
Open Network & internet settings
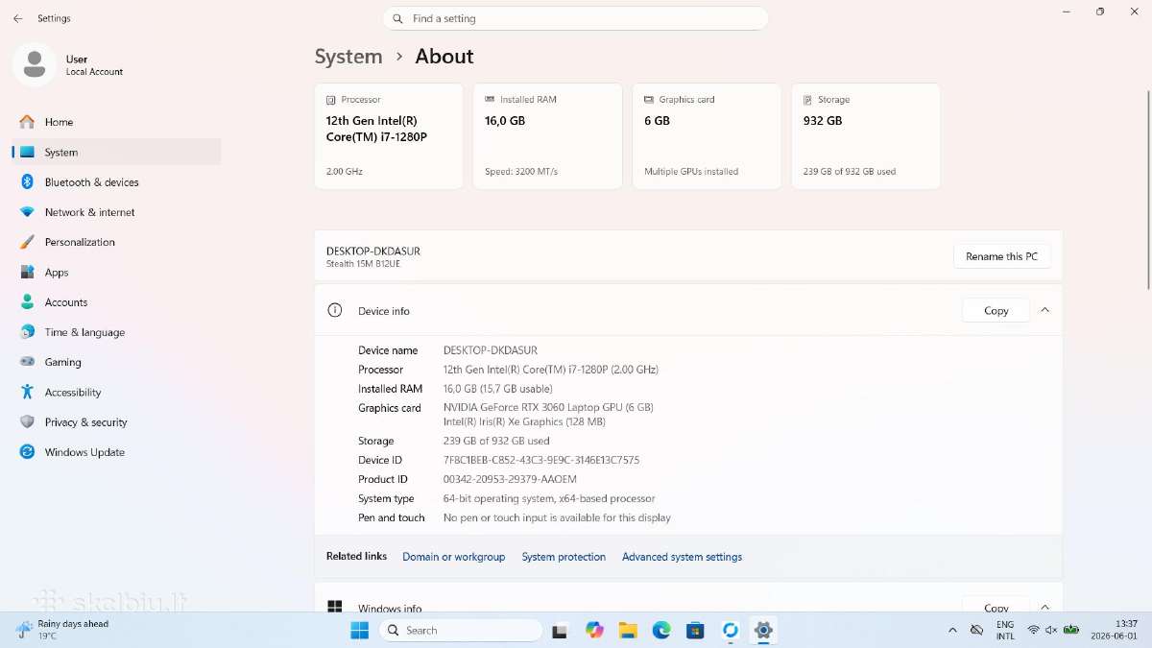tap(89, 212)
